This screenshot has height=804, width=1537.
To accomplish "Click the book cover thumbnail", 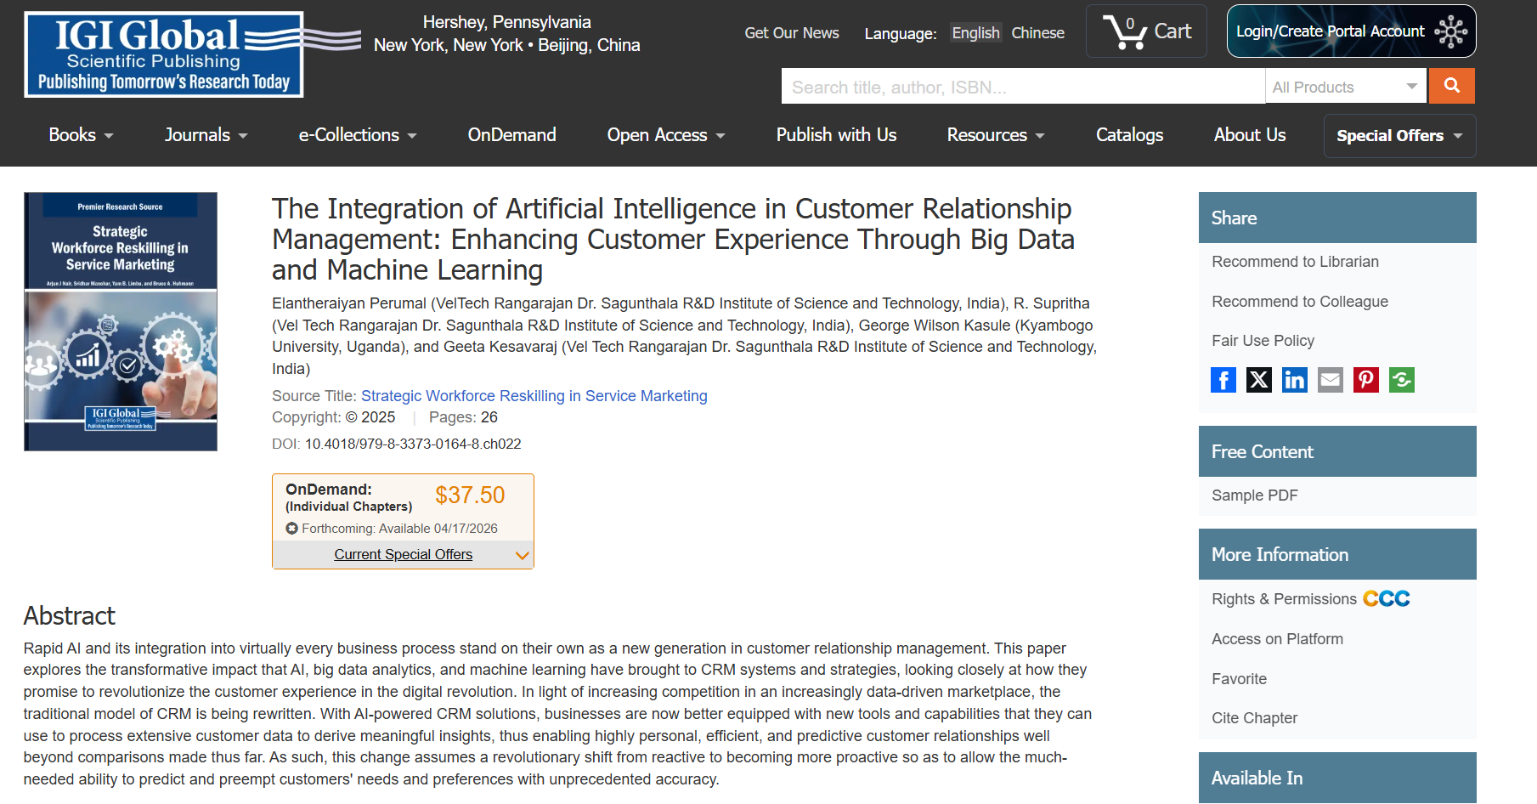I will [121, 321].
